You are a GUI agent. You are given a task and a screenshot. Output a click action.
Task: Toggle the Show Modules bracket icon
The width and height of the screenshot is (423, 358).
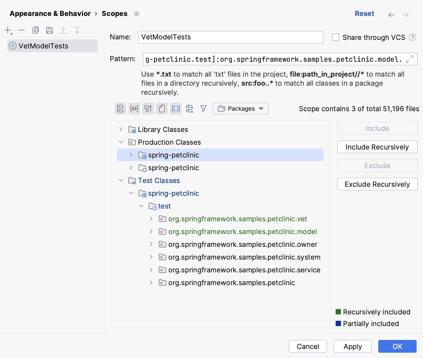[176, 109]
